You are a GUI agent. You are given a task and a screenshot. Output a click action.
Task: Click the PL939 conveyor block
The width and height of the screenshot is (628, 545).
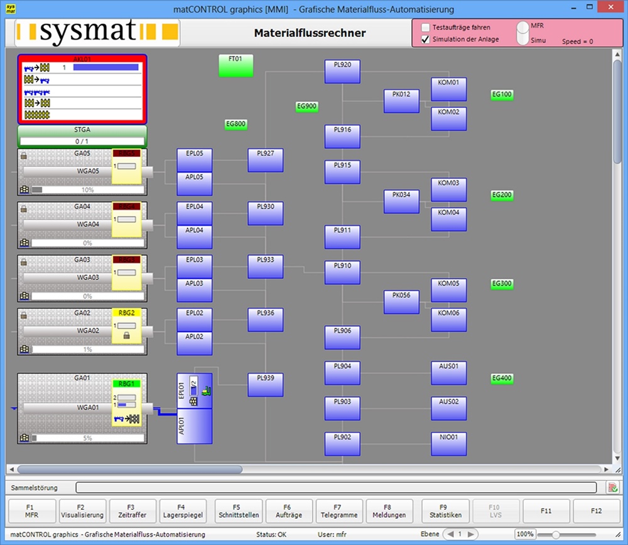(x=266, y=385)
